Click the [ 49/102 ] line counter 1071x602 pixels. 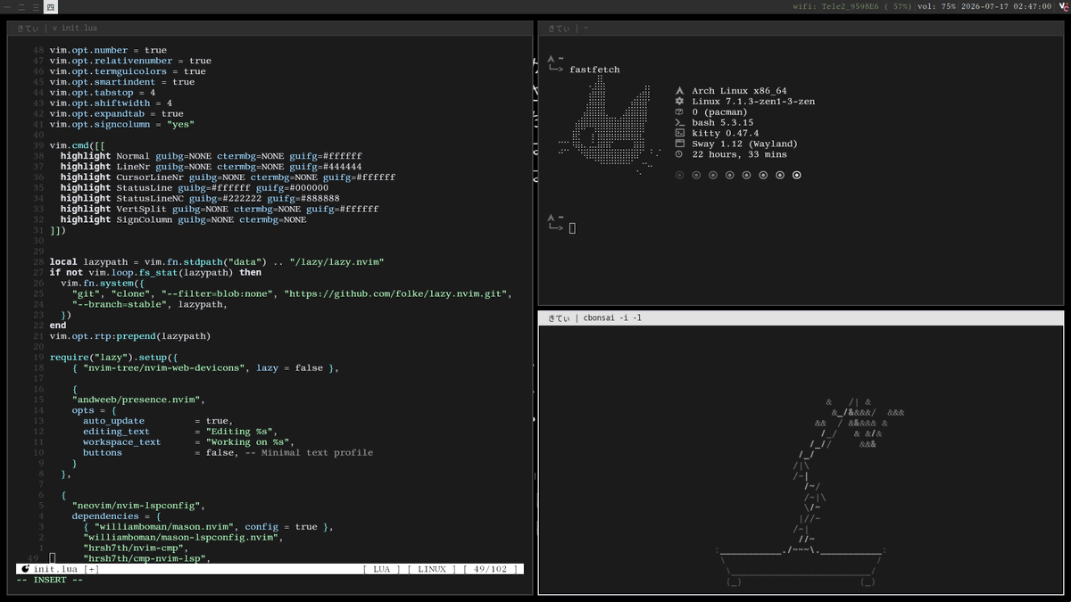click(490, 569)
